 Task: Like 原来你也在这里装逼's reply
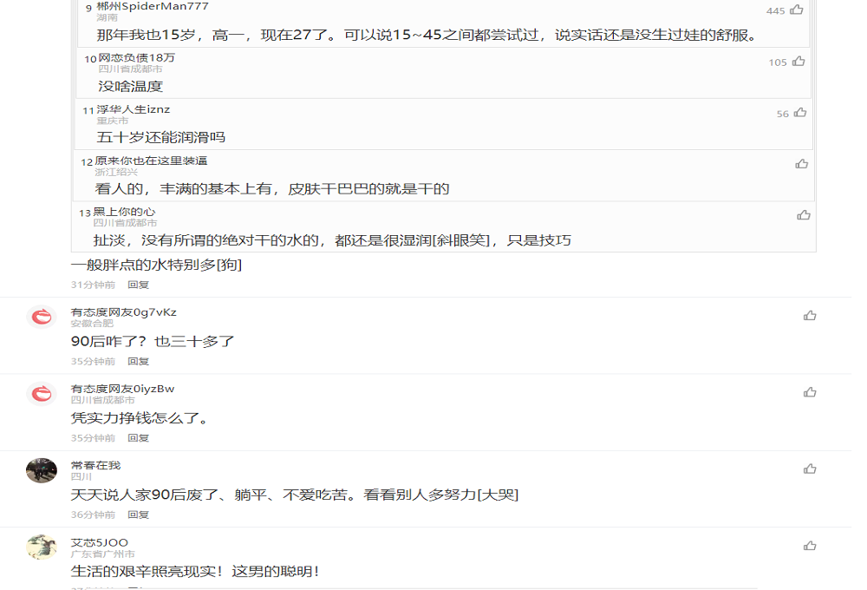pyautogui.click(x=803, y=162)
